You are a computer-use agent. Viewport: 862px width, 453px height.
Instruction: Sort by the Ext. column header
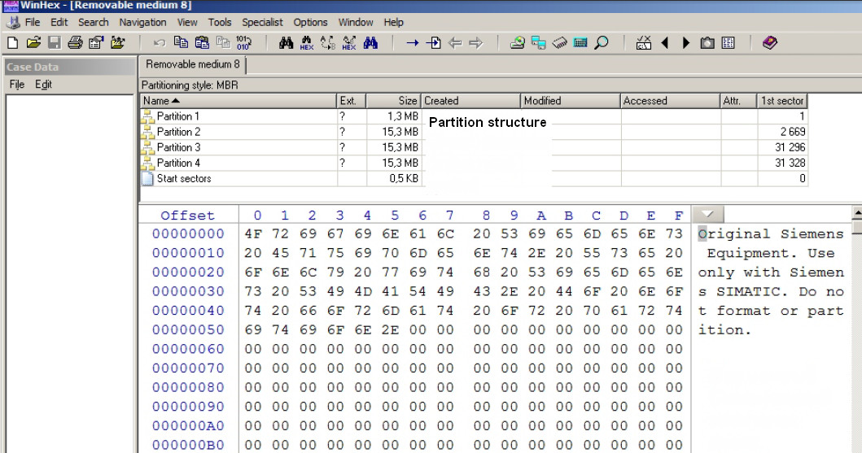[352, 101]
